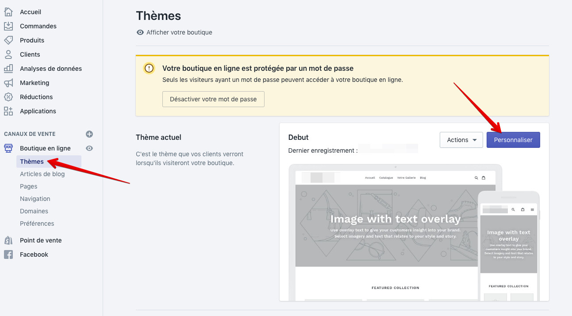Click the Accueil home icon
This screenshot has width=572, height=316.
pos(8,12)
